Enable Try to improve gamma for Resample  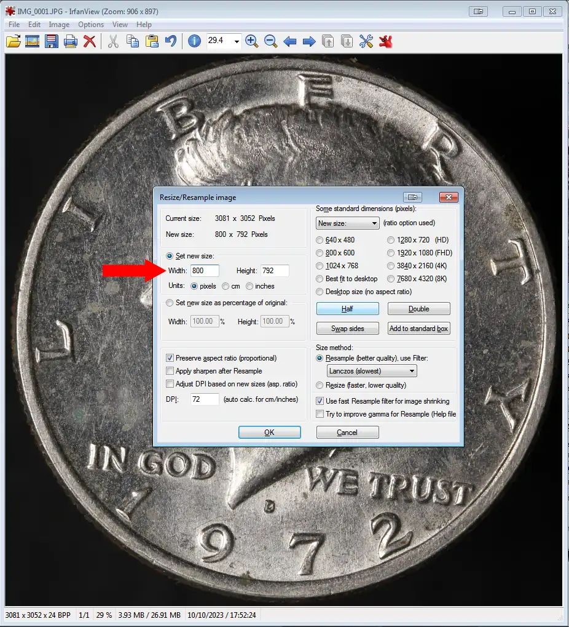point(320,414)
